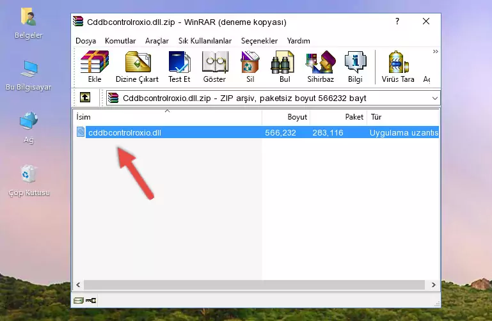The image size is (492, 321).
Task: Expand the toolbar overflow chevron
Action: point(436,51)
